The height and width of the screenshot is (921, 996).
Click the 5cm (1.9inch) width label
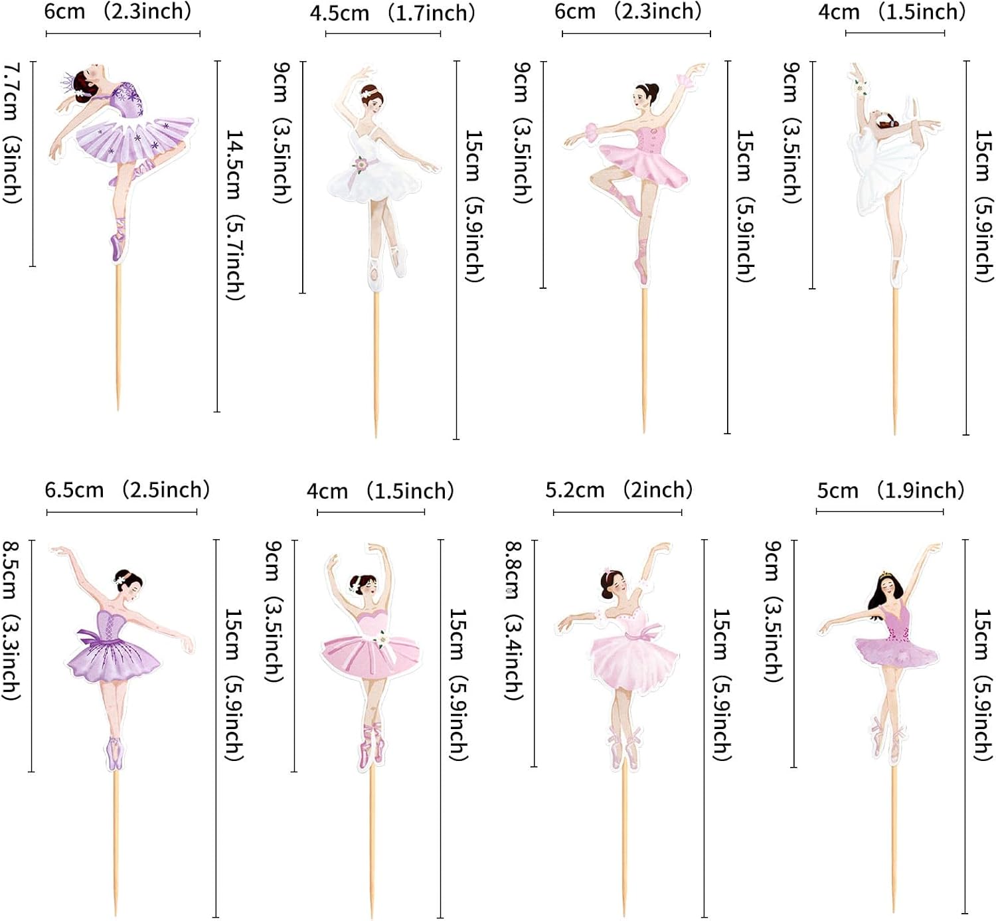pos(890,491)
